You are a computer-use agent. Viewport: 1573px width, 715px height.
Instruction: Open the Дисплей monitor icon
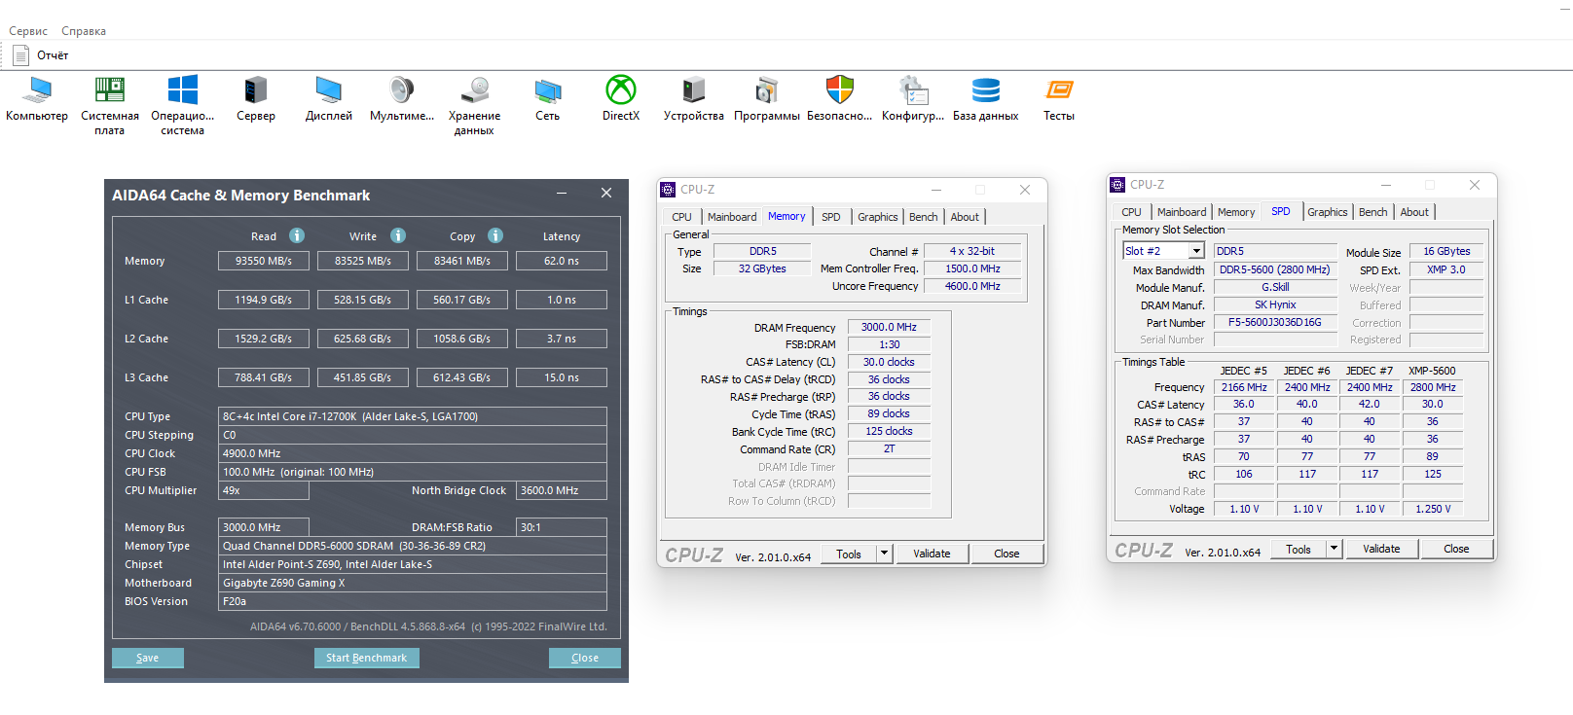(328, 90)
